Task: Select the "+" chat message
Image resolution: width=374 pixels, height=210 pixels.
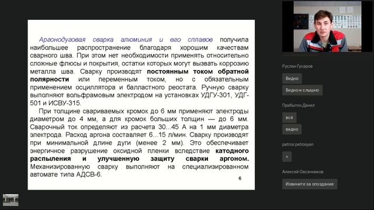Action: (287, 157)
